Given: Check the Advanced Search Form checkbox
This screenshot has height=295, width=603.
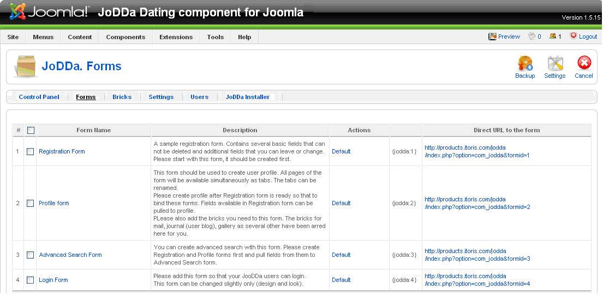Looking at the screenshot, I should [31, 255].
